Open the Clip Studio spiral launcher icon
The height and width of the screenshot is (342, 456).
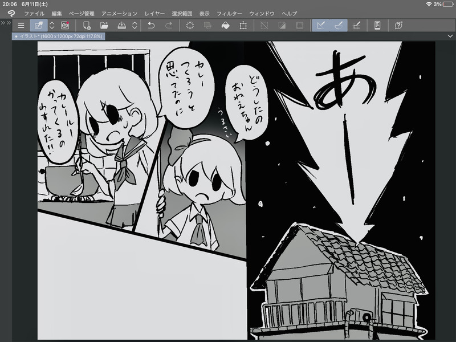[65, 25]
